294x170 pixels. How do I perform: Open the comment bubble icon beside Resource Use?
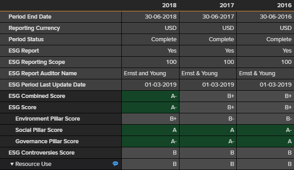click(115, 164)
